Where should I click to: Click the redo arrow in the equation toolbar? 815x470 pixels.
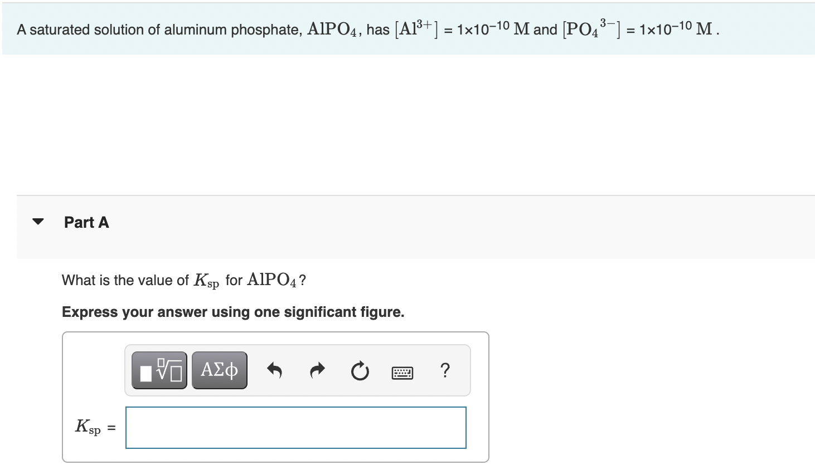click(317, 370)
